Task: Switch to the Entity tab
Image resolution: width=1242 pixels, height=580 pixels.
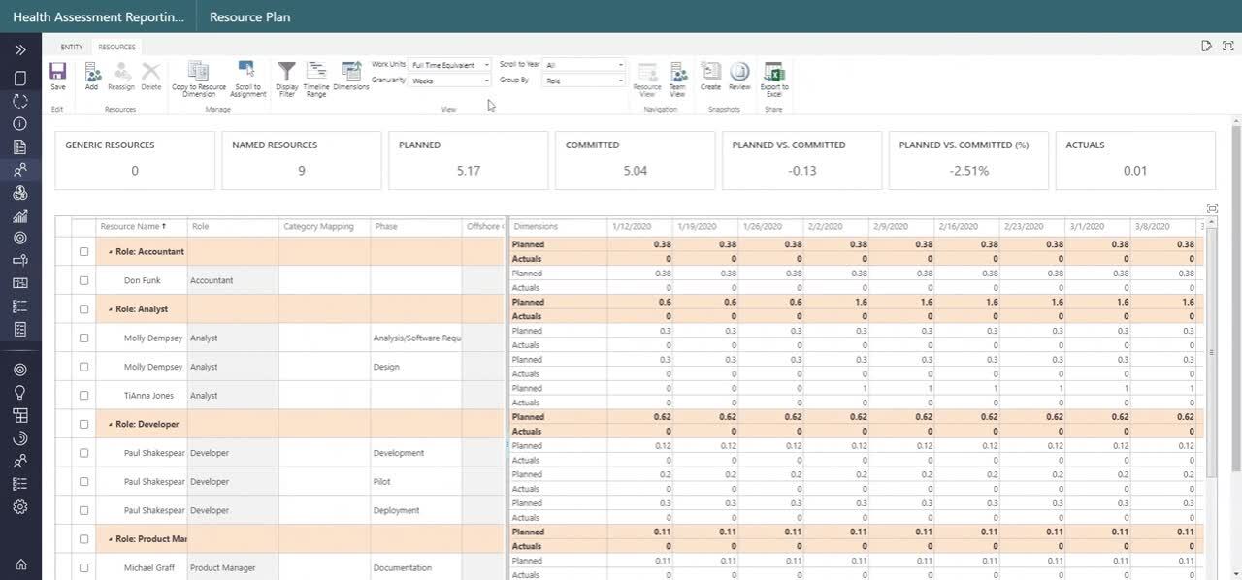Action: pyautogui.click(x=72, y=47)
